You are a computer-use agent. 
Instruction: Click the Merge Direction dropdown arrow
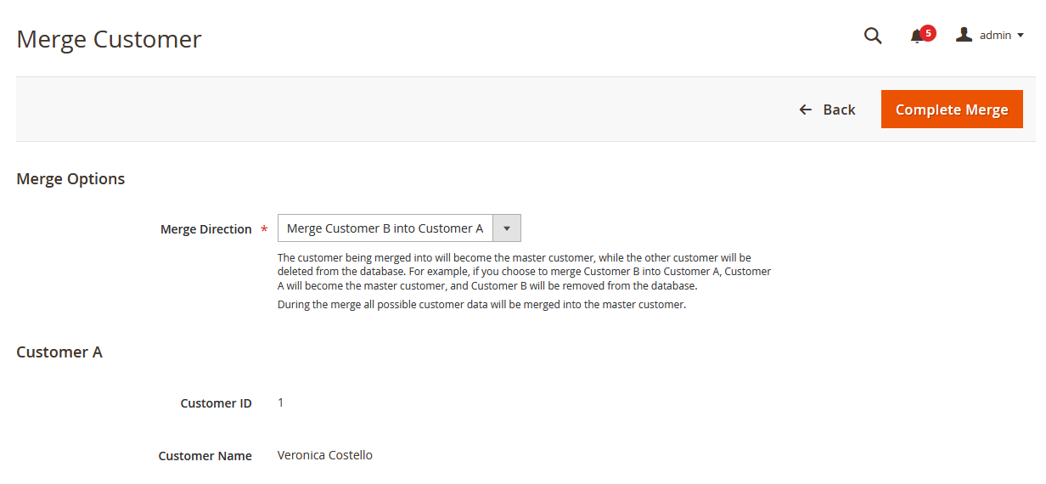click(507, 228)
